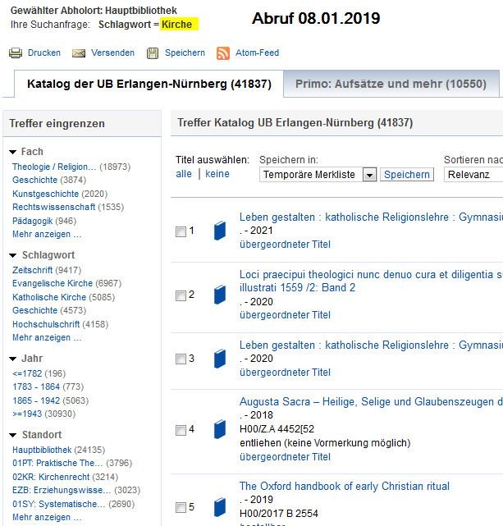Open übergeordneter Titel under result 3
Screen dimensions: 503x526
coord(285,373)
